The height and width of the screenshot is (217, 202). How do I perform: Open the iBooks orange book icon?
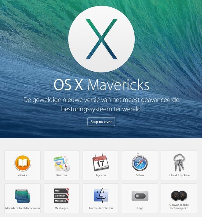pos(23,163)
